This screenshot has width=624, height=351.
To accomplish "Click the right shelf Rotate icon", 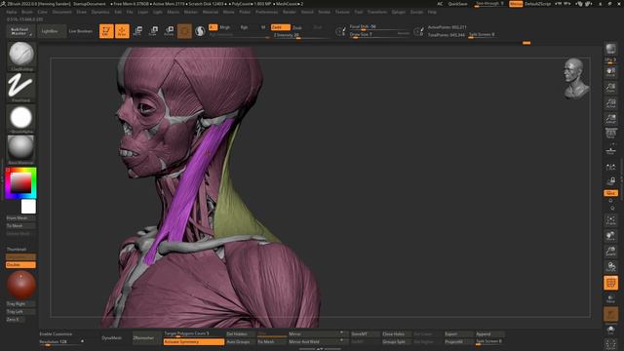I will (610, 266).
